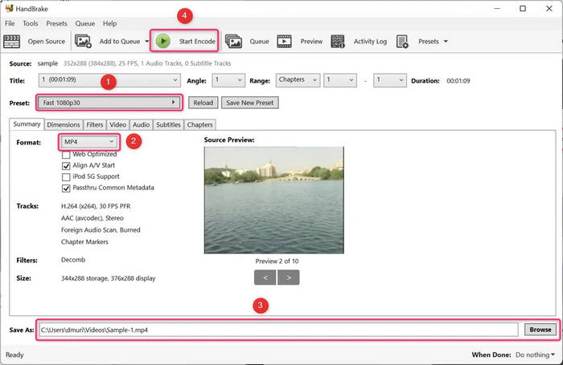
Task: Click '344x288 storage, 376x288 display' size text
Action: 108,278
